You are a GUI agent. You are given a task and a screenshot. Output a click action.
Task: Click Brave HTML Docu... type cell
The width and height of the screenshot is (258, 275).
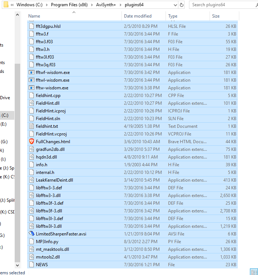point(187,142)
